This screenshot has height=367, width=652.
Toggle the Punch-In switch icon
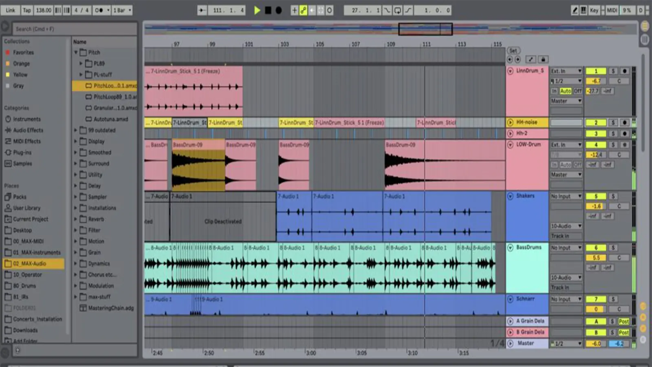387,10
